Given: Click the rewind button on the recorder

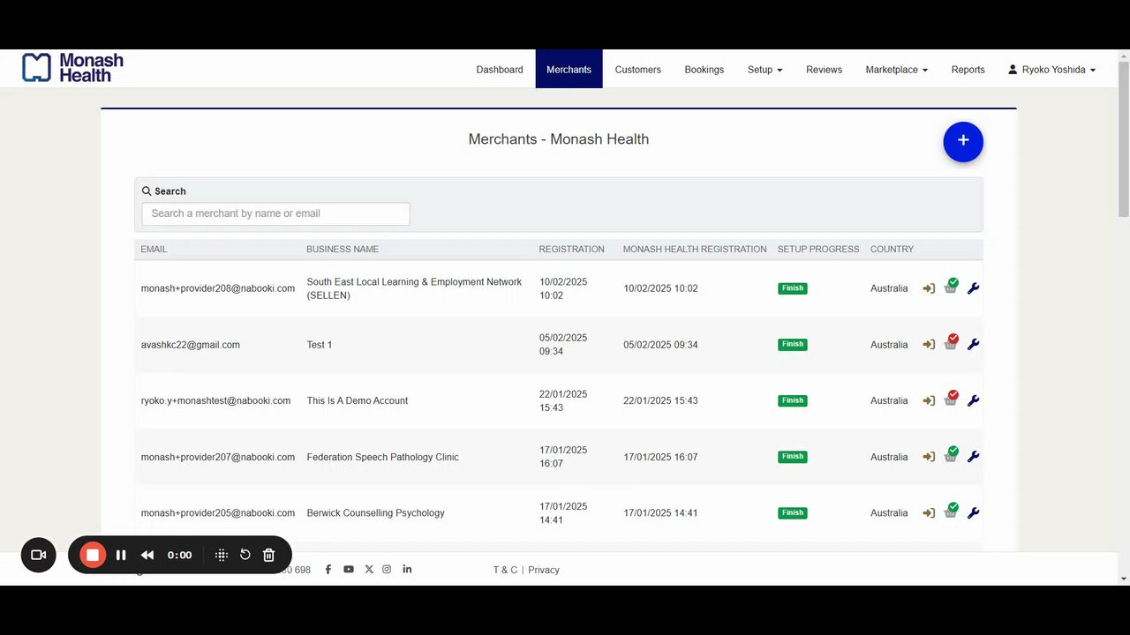Looking at the screenshot, I should click(x=147, y=555).
